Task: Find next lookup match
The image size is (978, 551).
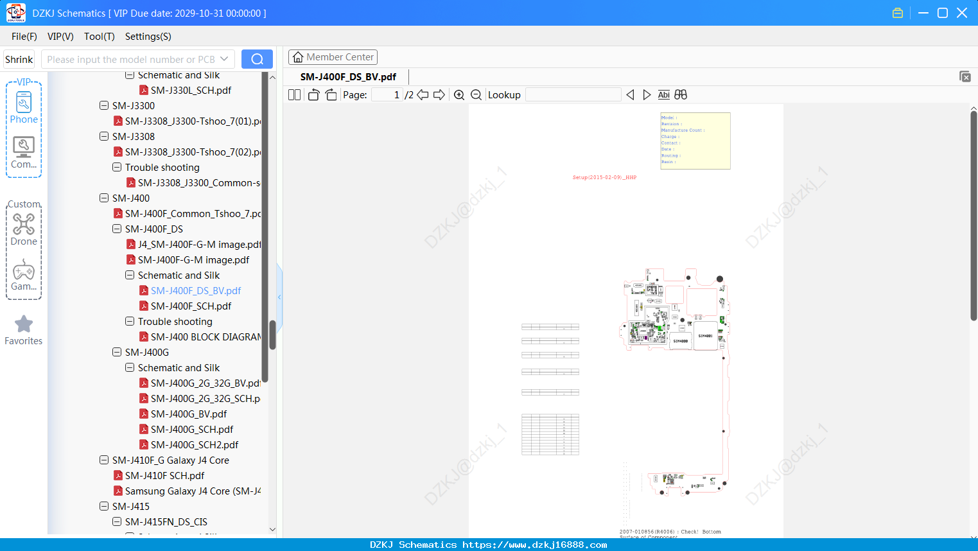Action: click(x=647, y=95)
